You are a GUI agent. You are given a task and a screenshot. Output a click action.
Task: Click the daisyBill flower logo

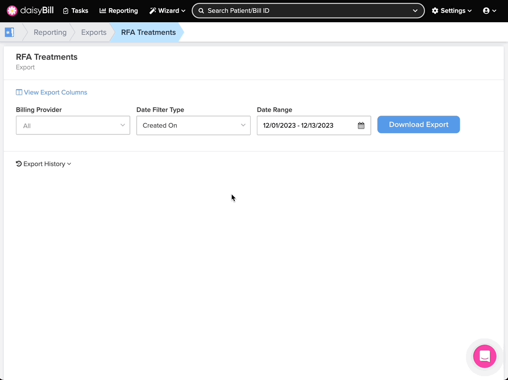coord(12,11)
